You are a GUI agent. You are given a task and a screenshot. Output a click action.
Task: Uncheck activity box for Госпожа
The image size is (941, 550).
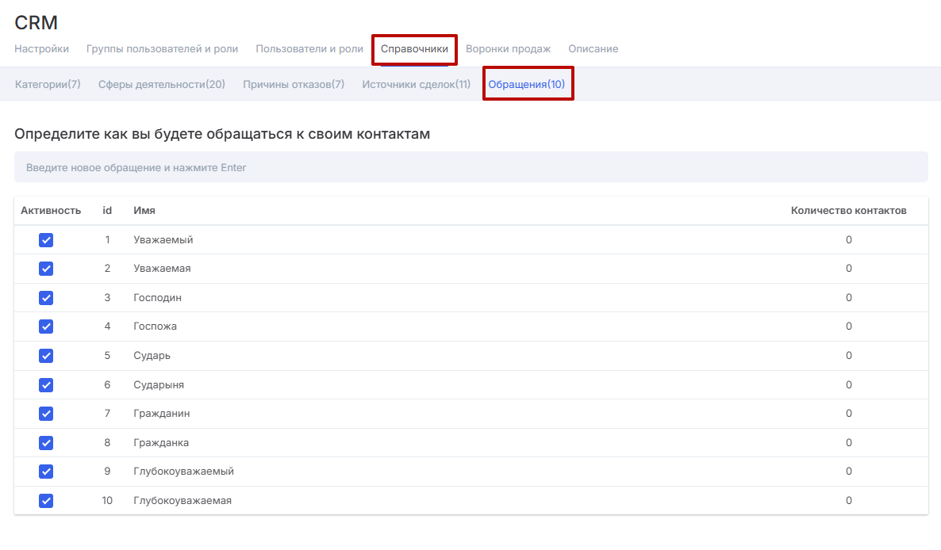[x=46, y=327]
